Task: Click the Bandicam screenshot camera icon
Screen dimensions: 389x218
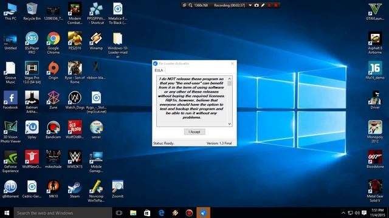Action: click(256, 5)
